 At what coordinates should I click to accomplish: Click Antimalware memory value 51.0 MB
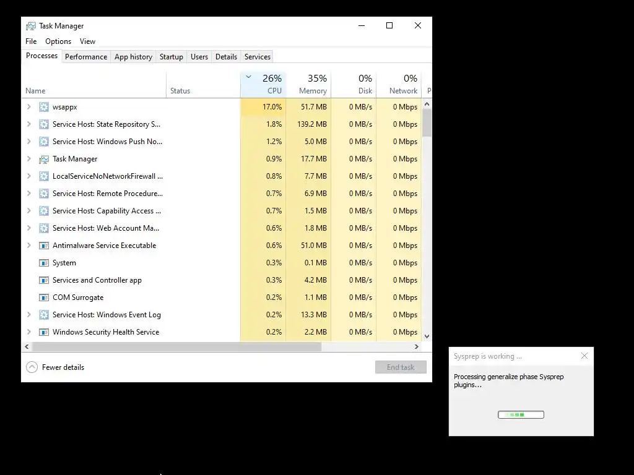pos(314,246)
